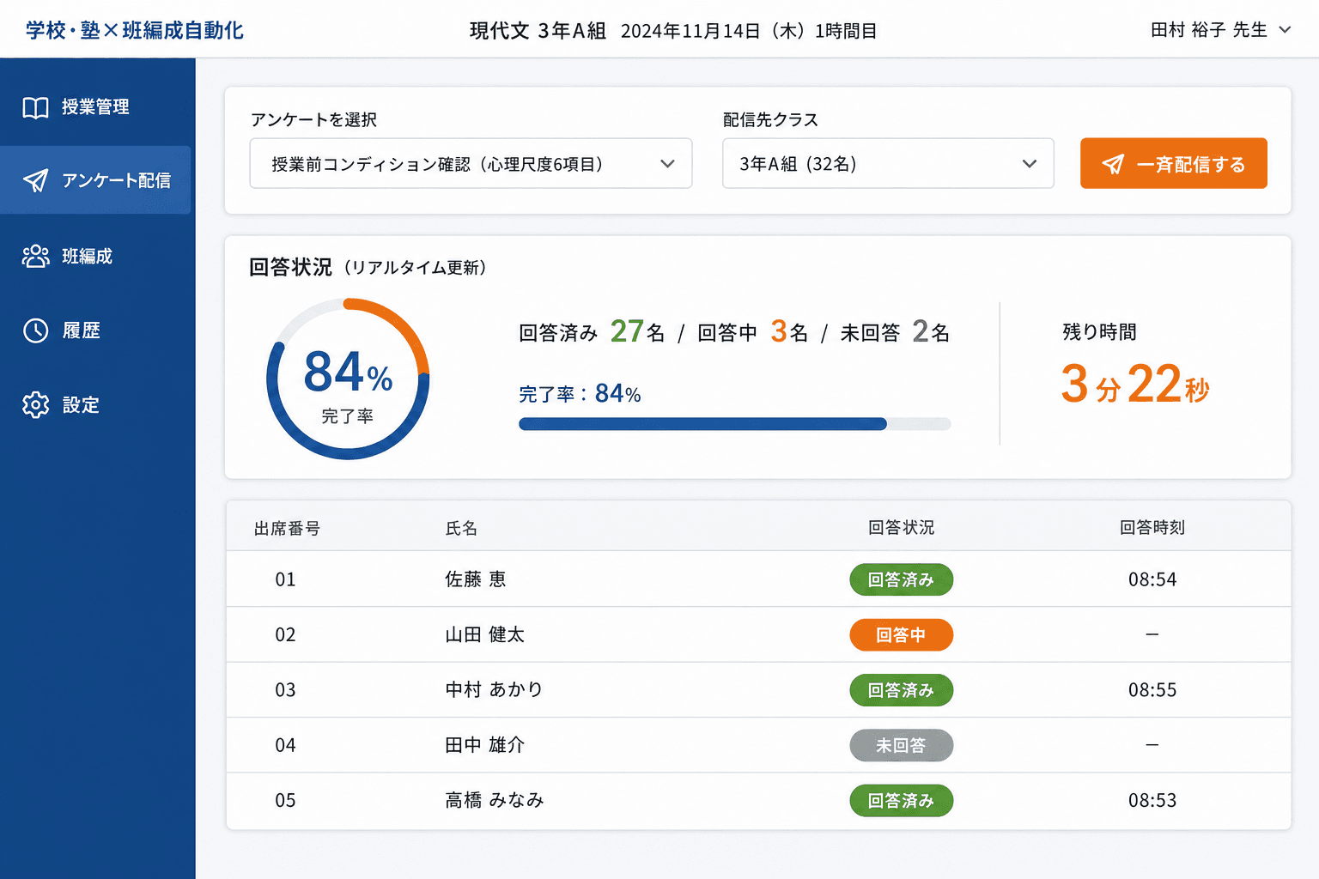Click the 回答済み 27名 count
Viewport: 1319px width, 879px height.
click(x=592, y=331)
